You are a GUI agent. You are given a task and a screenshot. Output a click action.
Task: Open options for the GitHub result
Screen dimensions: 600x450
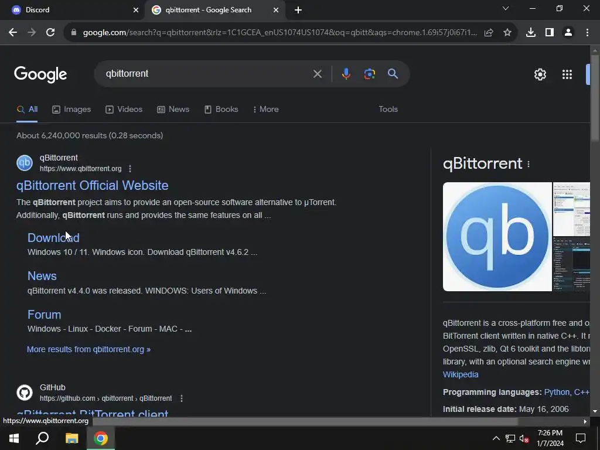click(182, 398)
